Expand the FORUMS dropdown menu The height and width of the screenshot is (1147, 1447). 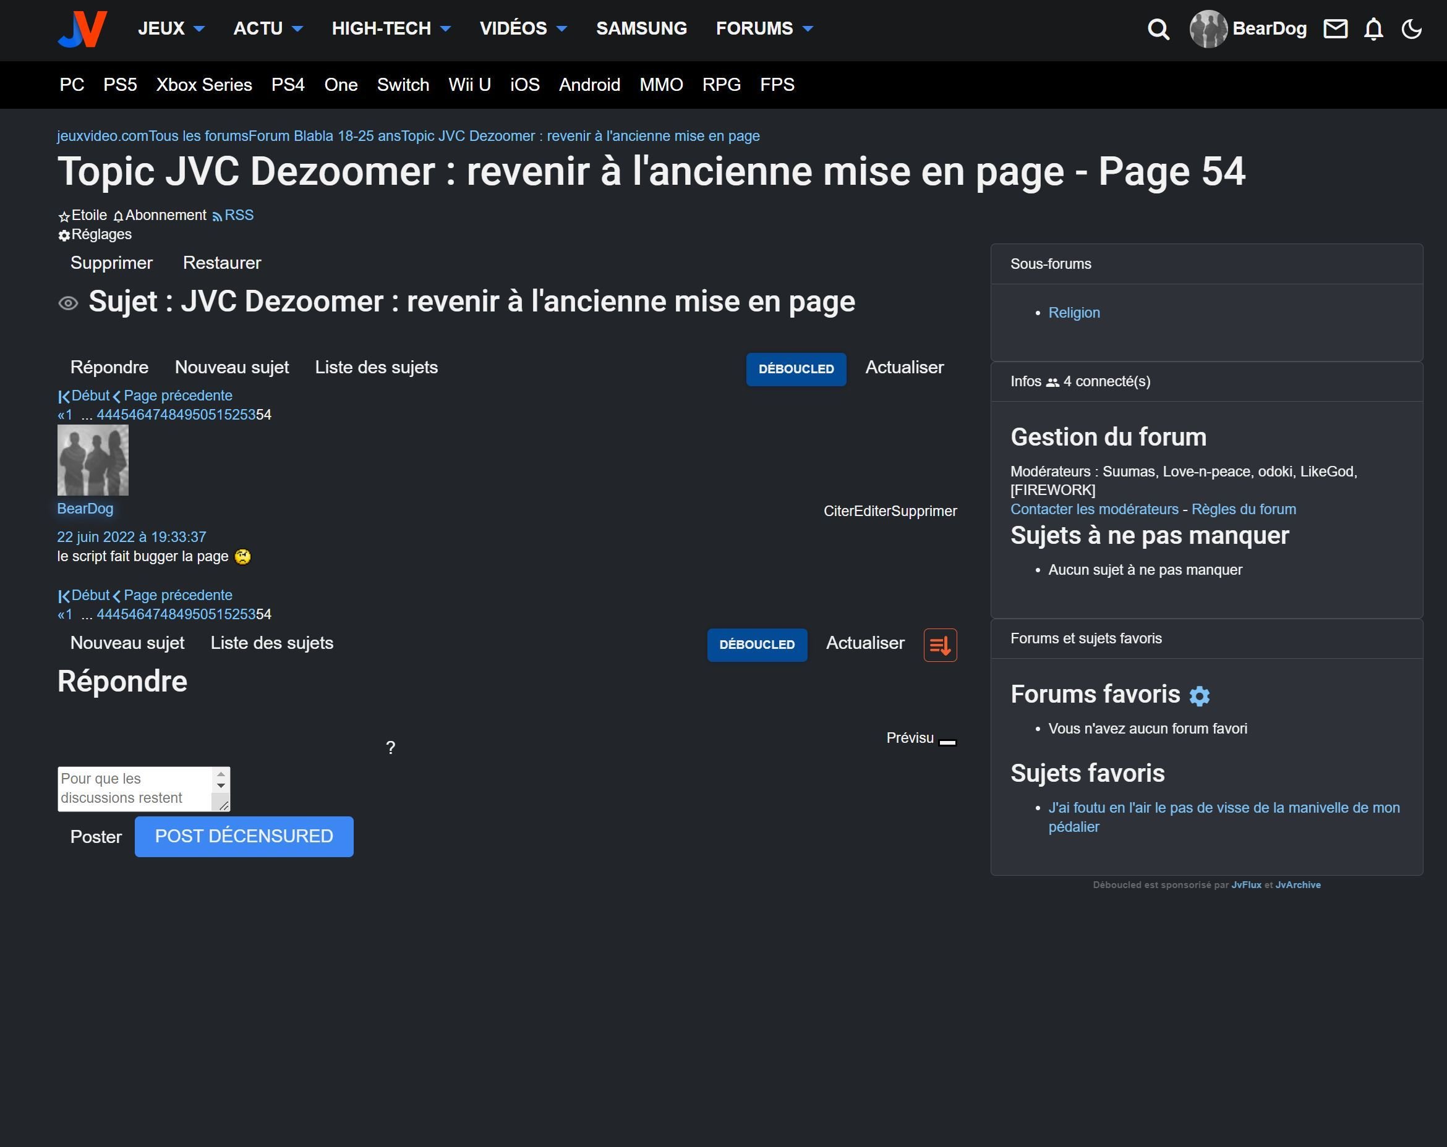[764, 29]
